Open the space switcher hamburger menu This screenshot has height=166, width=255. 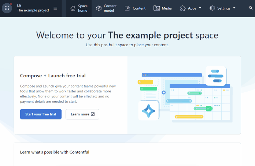click(55, 8)
